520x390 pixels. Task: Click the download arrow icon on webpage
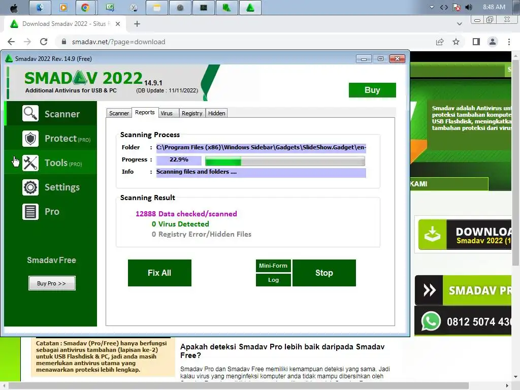(433, 234)
